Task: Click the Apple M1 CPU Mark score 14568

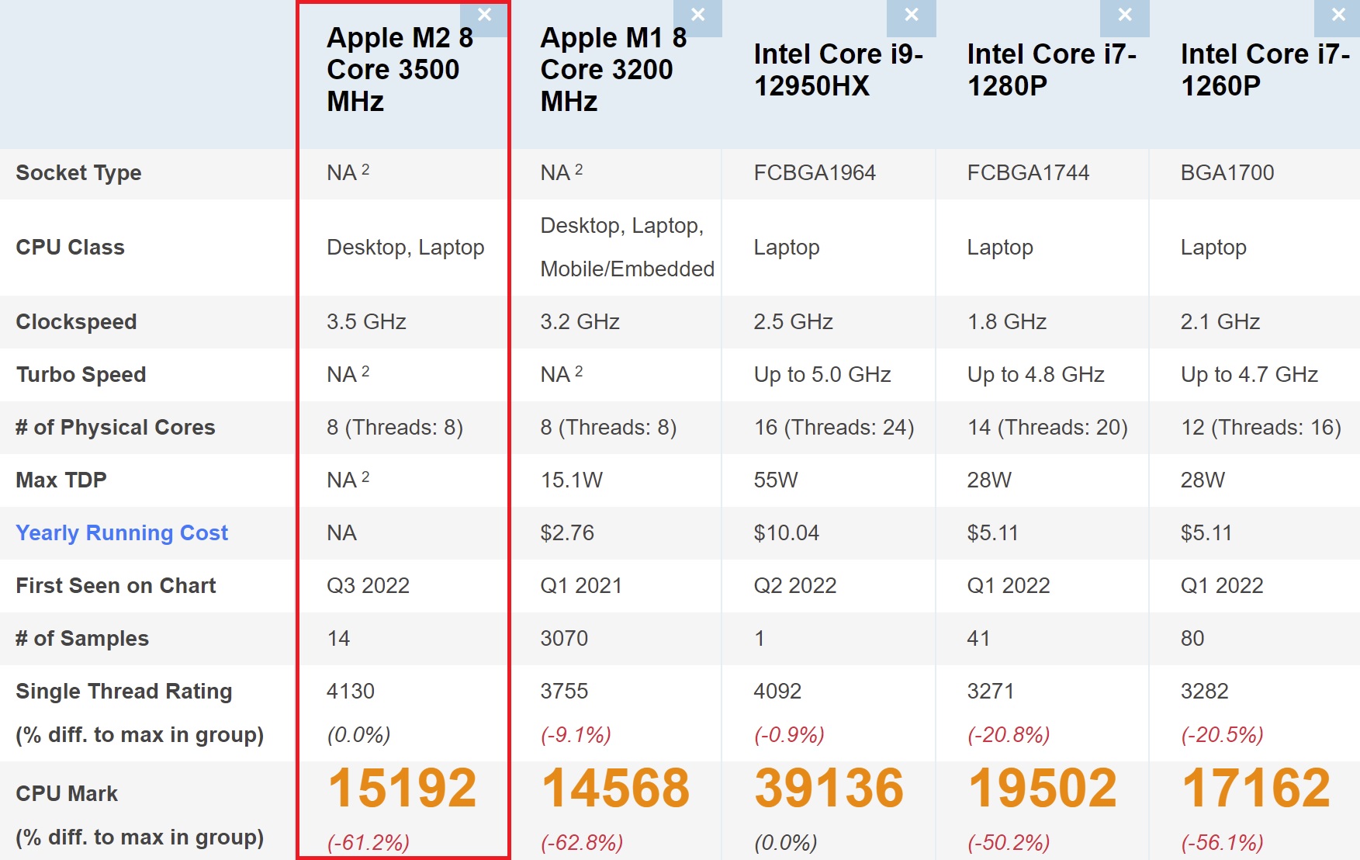Action: [615, 789]
